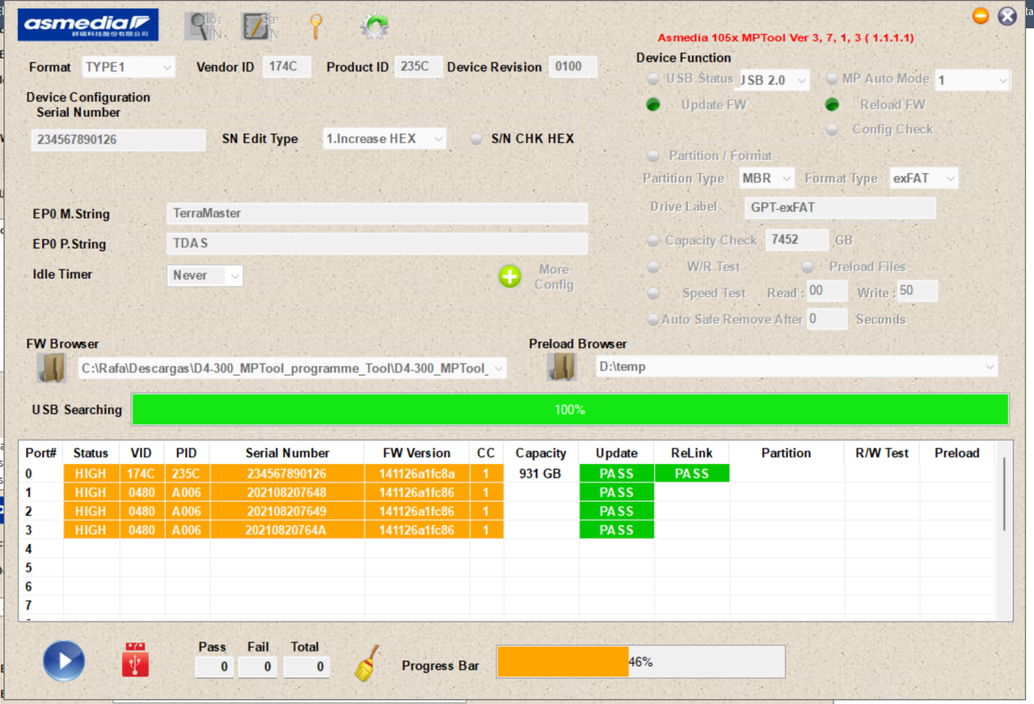The image size is (1034, 704).
Task: Open the Format TYPE1 dropdown
Action: click(x=128, y=67)
